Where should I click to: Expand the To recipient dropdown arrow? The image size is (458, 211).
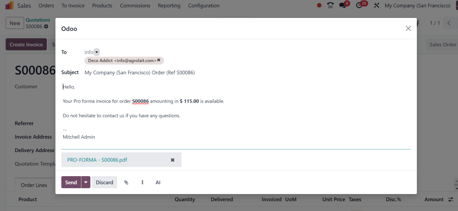coord(97,52)
